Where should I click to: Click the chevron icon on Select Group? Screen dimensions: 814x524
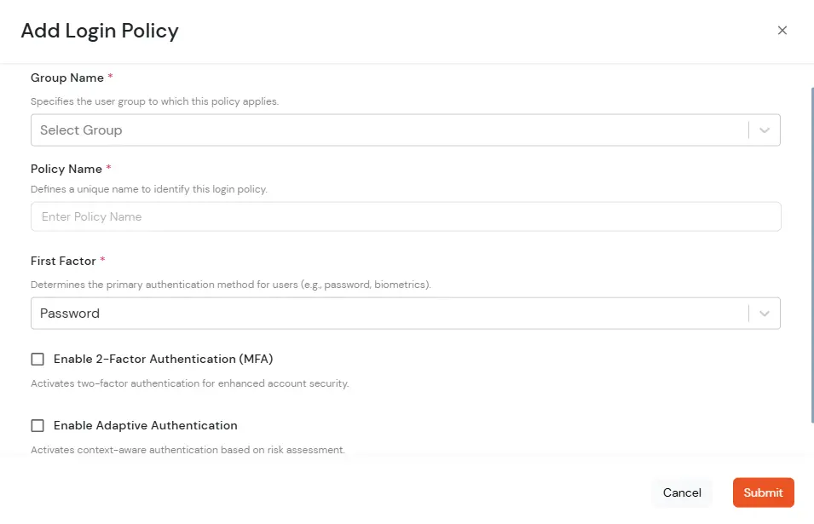pyautogui.click(x=764, y=130)
